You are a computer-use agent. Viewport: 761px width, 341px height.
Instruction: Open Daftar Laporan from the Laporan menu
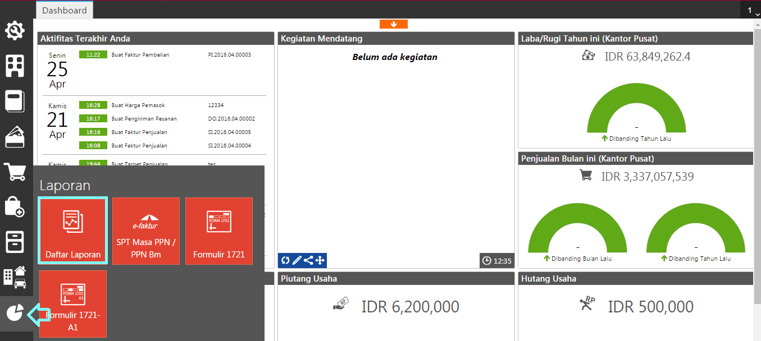(x=72, y=231)
